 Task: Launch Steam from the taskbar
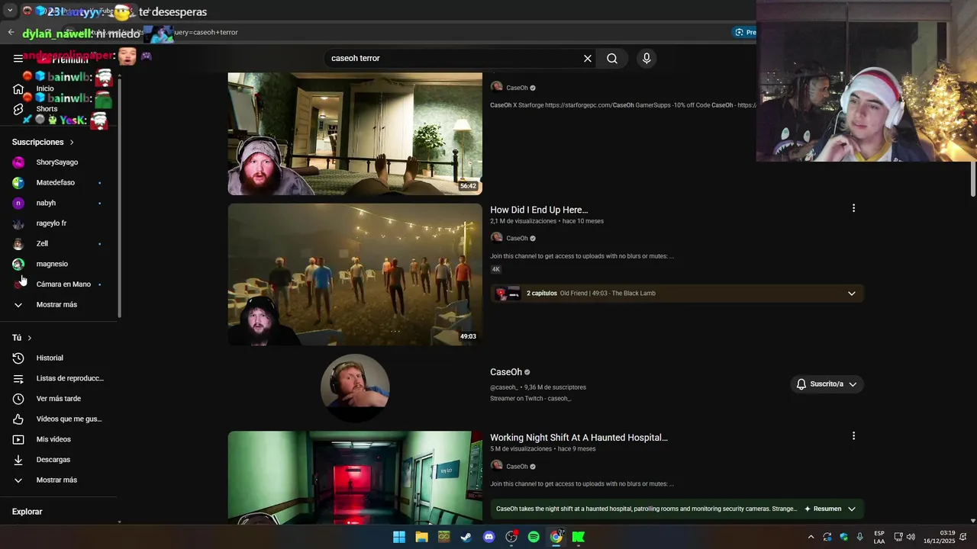[x=466, y=537]
